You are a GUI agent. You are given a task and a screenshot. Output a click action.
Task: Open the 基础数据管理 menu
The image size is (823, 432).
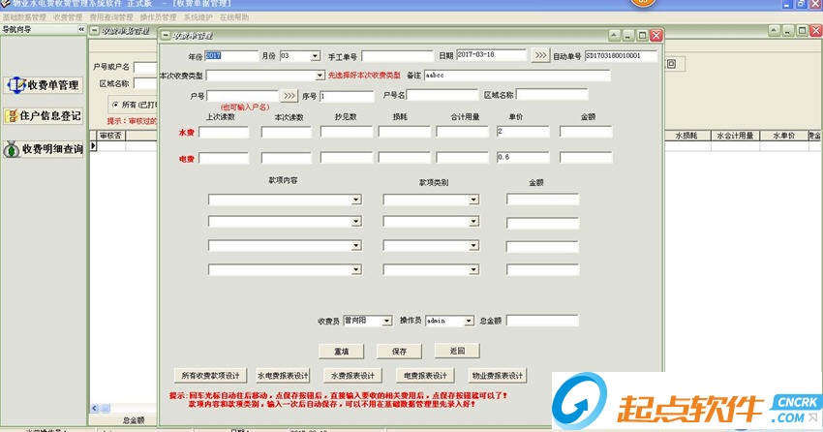pyautogui.click(x=24, y=17)
